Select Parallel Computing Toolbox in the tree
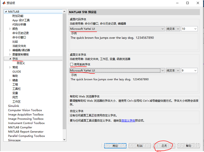Image resolution: width=204 pixels, height=152 pixels. (27, 136)
